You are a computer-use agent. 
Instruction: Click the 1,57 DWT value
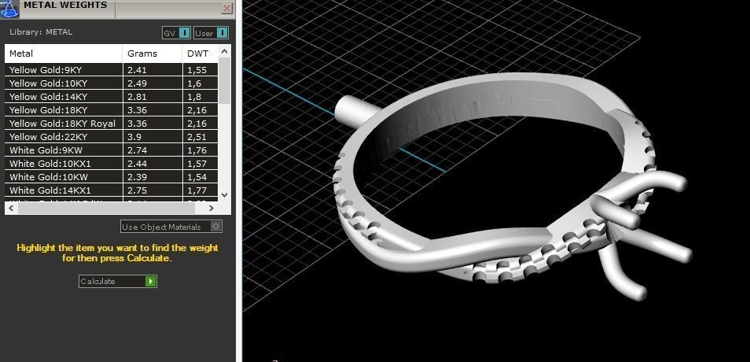click(x=197, y=164)
